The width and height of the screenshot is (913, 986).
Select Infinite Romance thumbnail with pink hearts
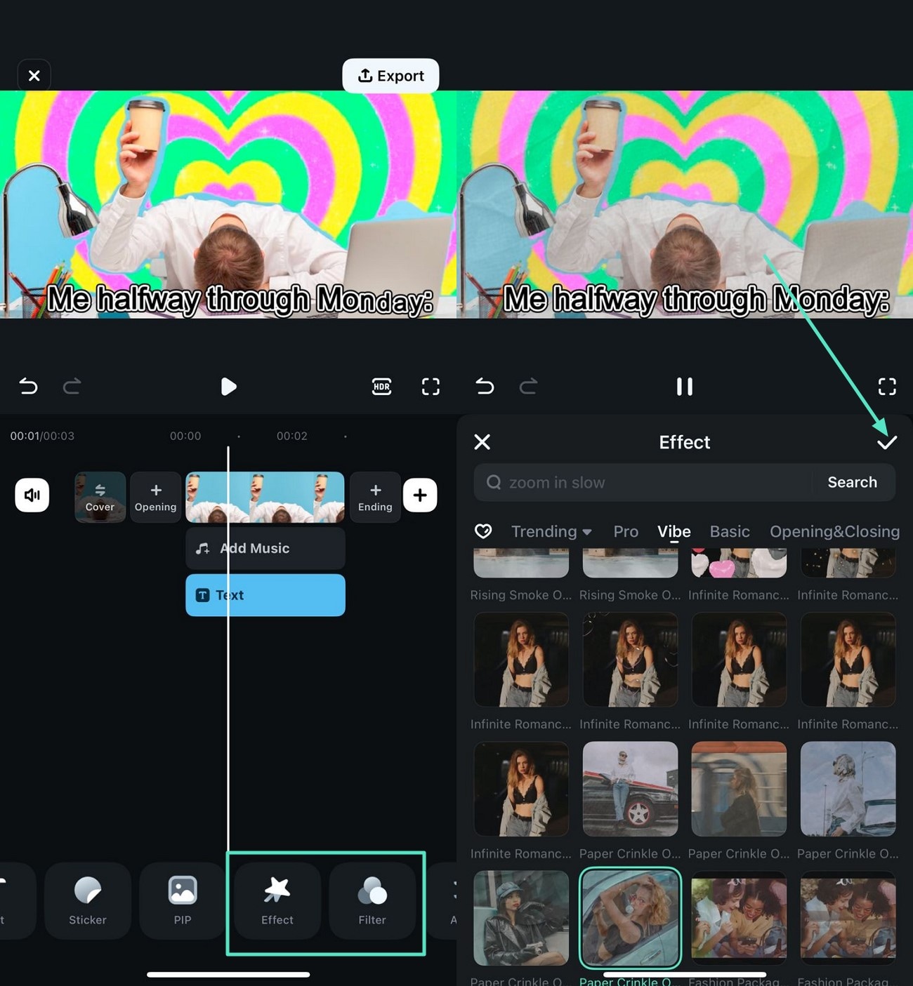coord(739,563)
